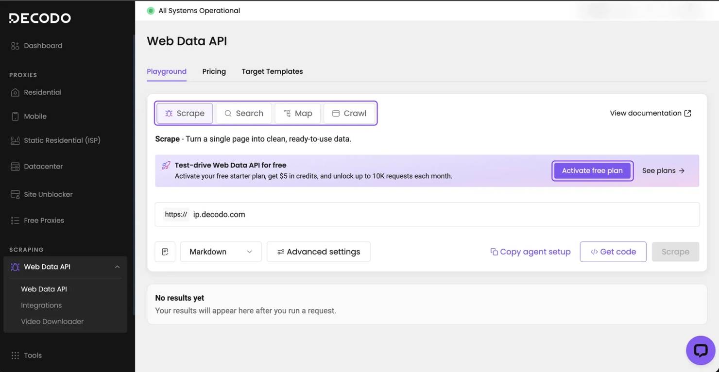Follow the See plans link
719x372 pixels.
point(664,170)
